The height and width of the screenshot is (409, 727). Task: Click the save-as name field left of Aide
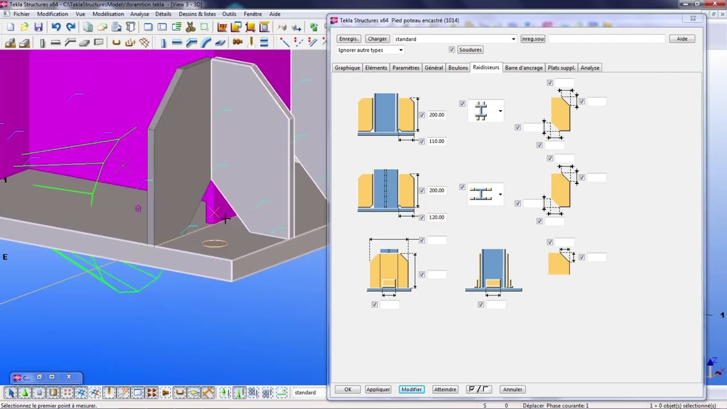coord(606,39)
